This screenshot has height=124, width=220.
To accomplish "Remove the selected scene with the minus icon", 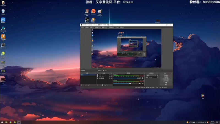I will [x=84, y=85].
